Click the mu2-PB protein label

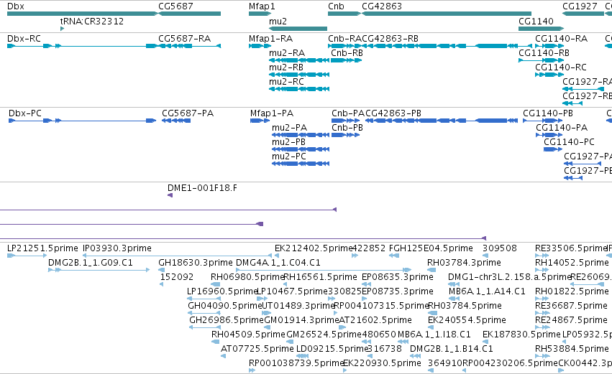coord(289,142)
